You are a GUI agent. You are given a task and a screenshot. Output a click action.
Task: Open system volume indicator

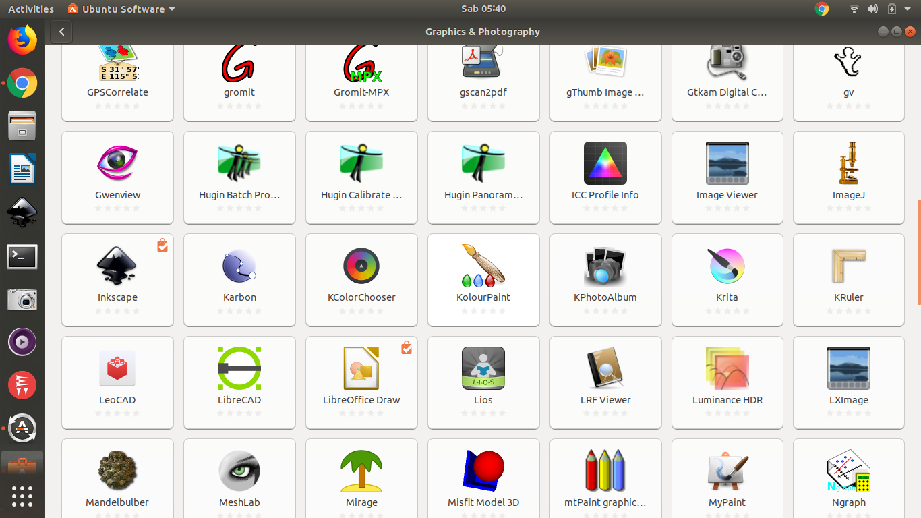873,9
